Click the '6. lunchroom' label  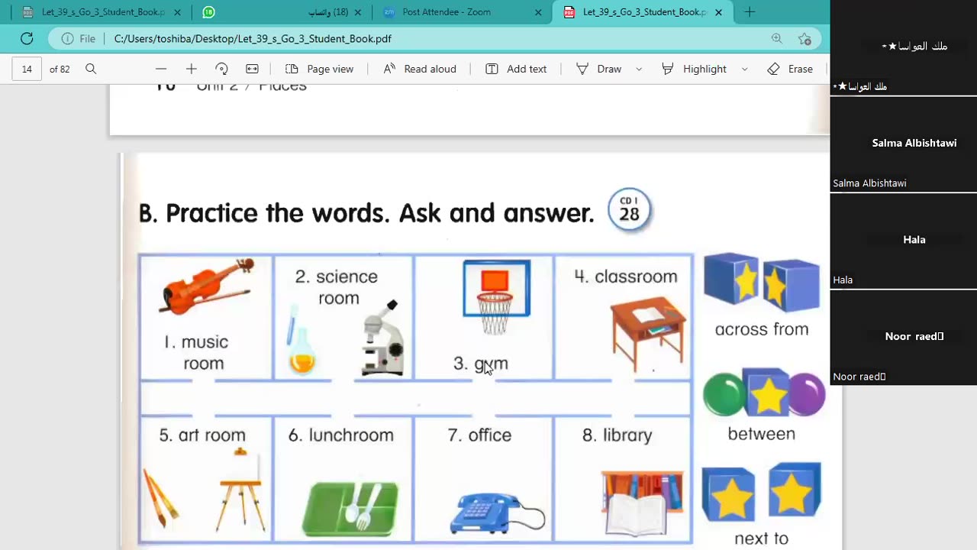tap(341, 435)
